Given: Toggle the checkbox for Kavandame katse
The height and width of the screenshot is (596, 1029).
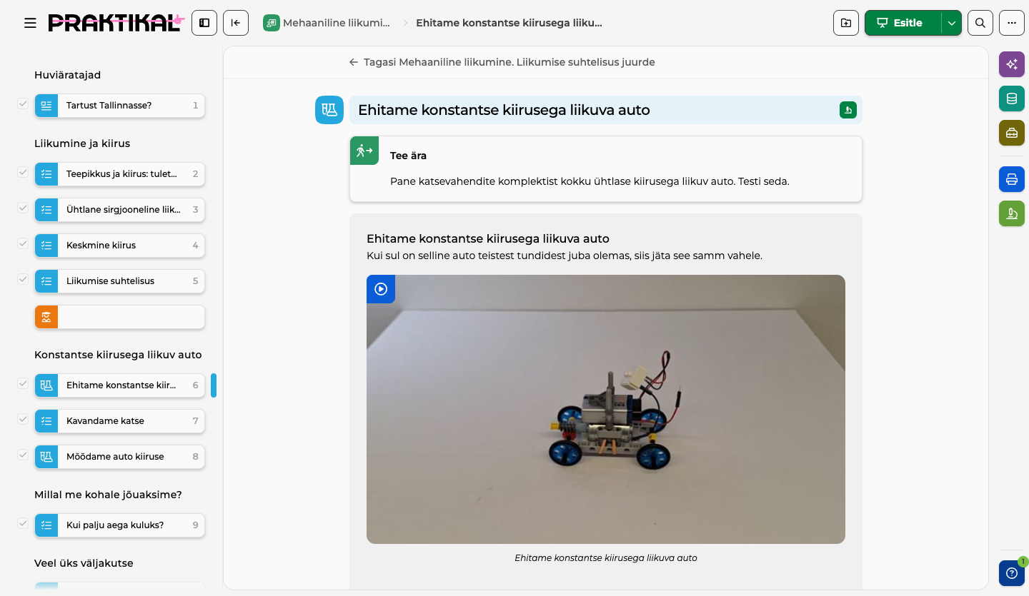Looking at the screenshot, I should point(23,420).
